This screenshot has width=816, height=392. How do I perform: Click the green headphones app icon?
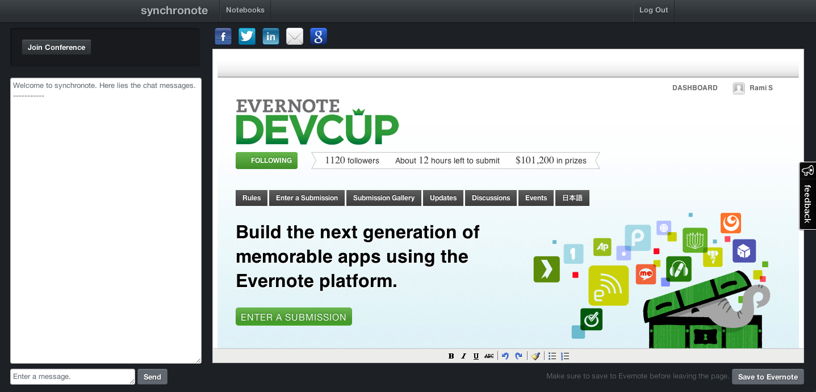[x=679, y=269]
